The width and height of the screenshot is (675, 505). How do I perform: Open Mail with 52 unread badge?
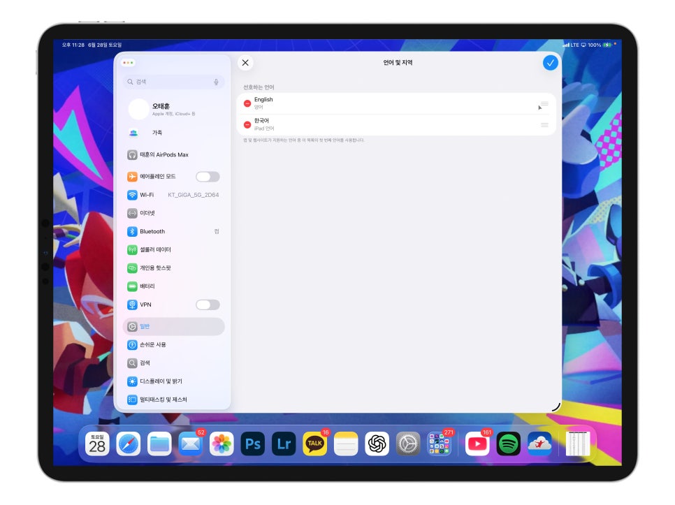(x=191, y=444)
